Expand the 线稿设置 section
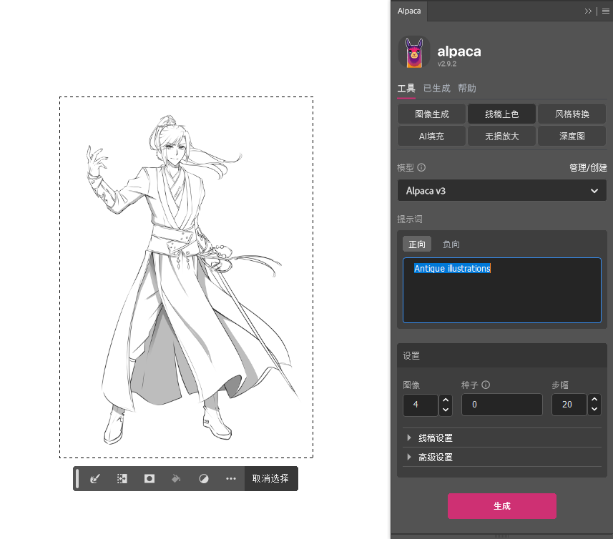Image resolution: width=613 pixels, height=539 pixels. (x=436, y=437)
